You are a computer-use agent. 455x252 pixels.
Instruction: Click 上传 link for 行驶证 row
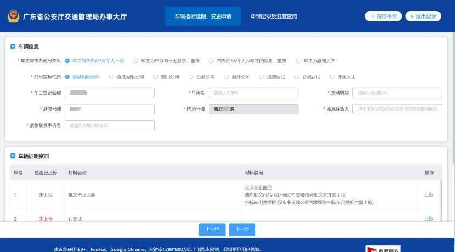pos(428,219)
